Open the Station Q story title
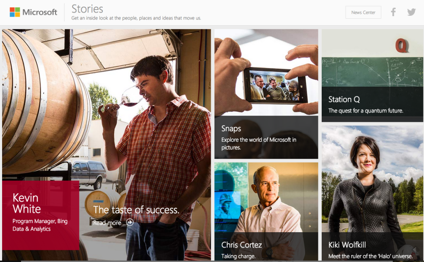This screenshot has width=424, height=262. pyautogui.click(x=344, y=99)
